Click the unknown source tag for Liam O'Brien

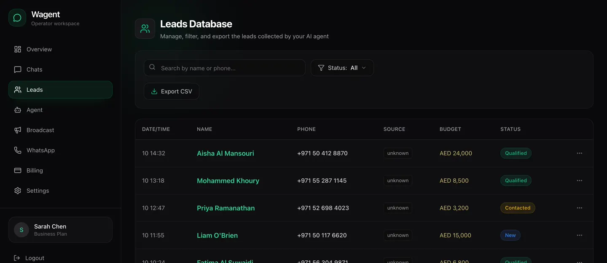click(398, 235)
